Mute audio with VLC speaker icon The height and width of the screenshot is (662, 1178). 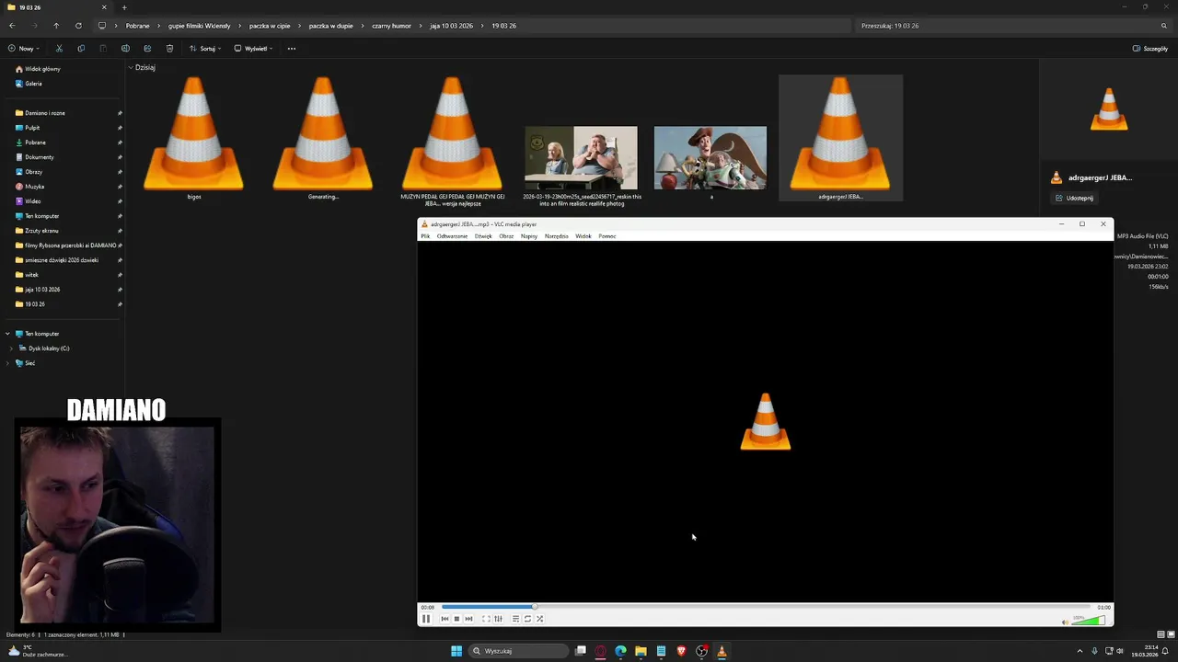(x=1065, y=622)
